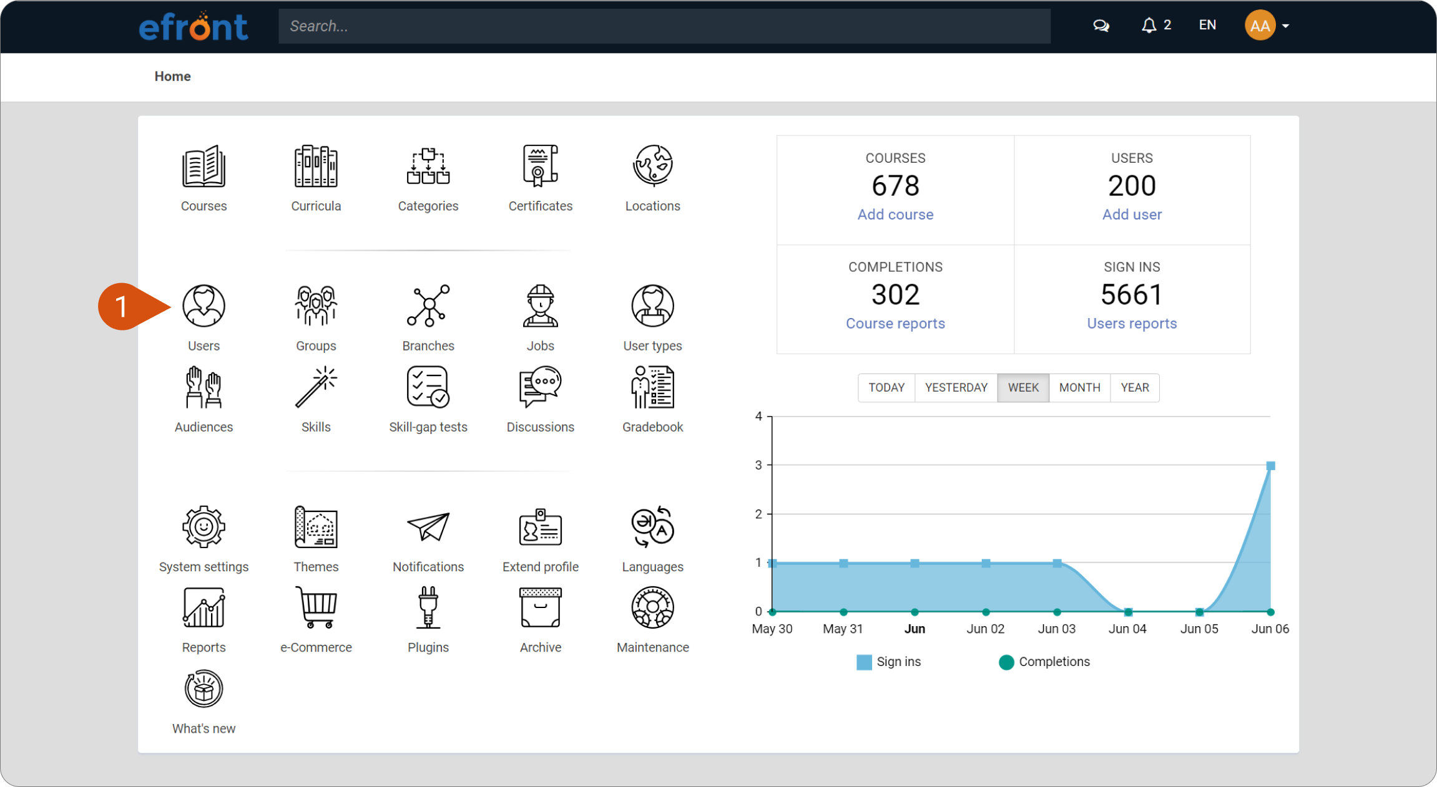Click the Home breadcrumb
The width and height of the screenshot is (1437, 787).
point(172,76)
